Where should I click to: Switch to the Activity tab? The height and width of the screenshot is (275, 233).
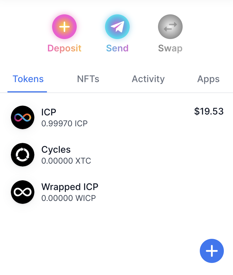tap(148, 79)
